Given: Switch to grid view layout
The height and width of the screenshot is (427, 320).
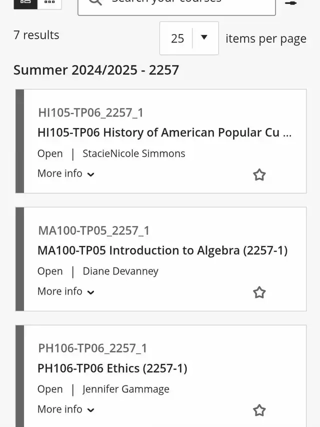Looking at the screenshot, I should point(49,3).
